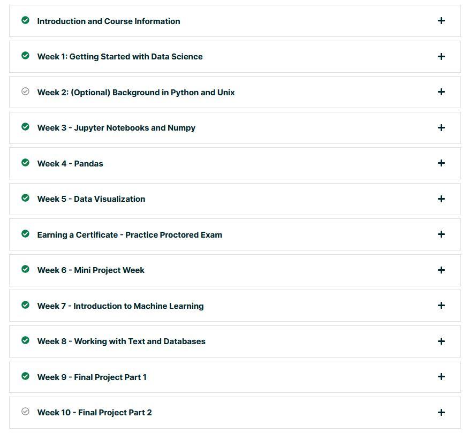Select Week 9 - Final Project Part 1
The image size is (469, 433).
pos(92,377)
